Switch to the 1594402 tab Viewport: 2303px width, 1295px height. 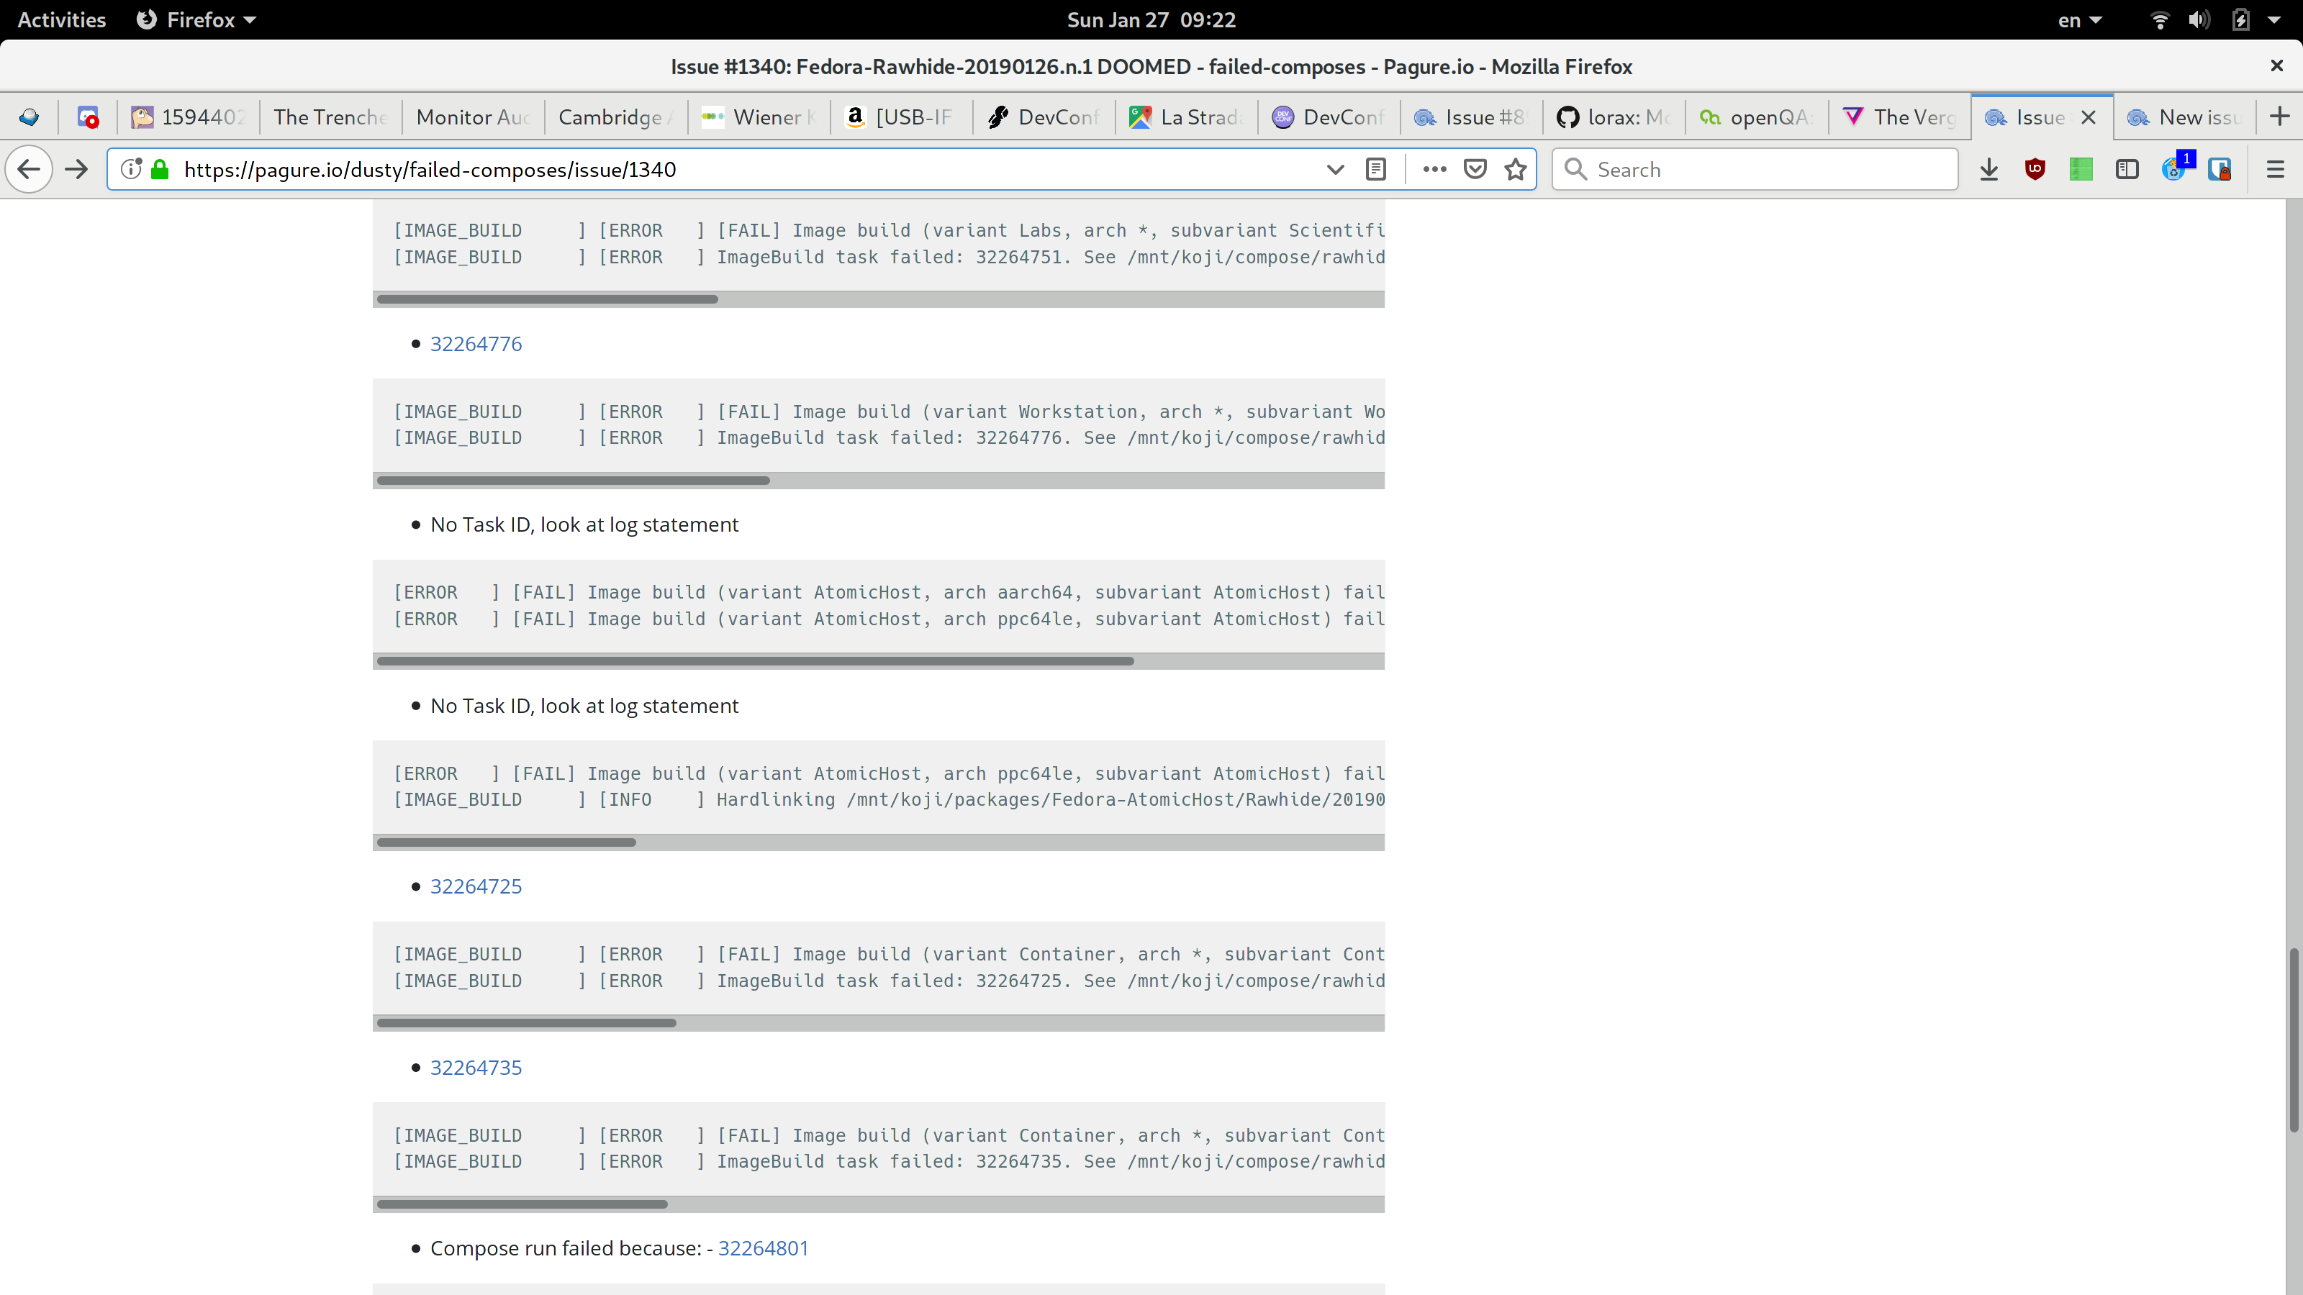(188, 117)
